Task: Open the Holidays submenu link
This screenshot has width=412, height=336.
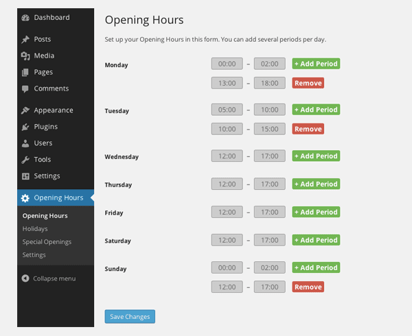Action: pos(35,229)
